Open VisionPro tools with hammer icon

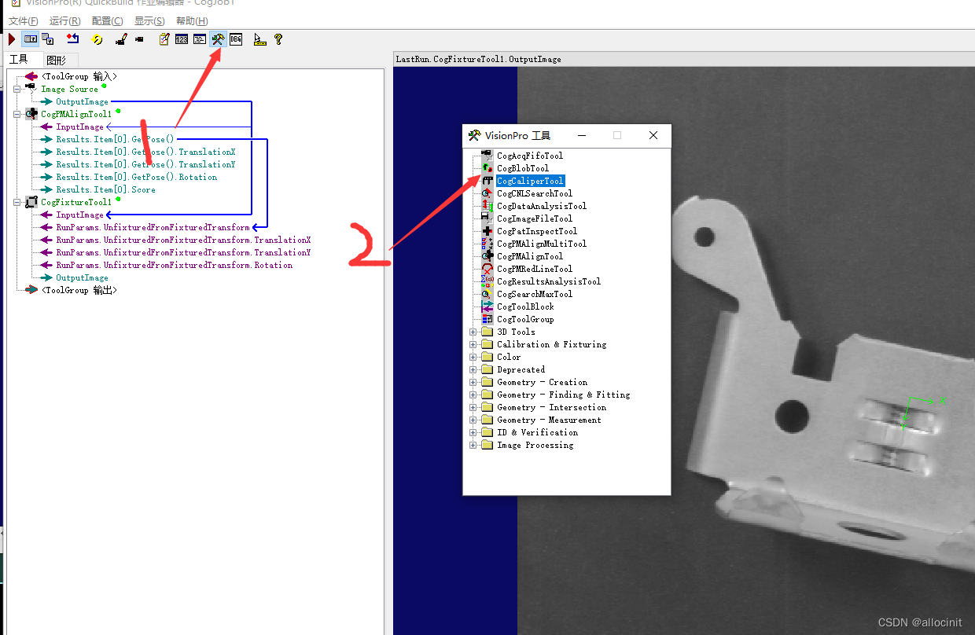[219, 39]
